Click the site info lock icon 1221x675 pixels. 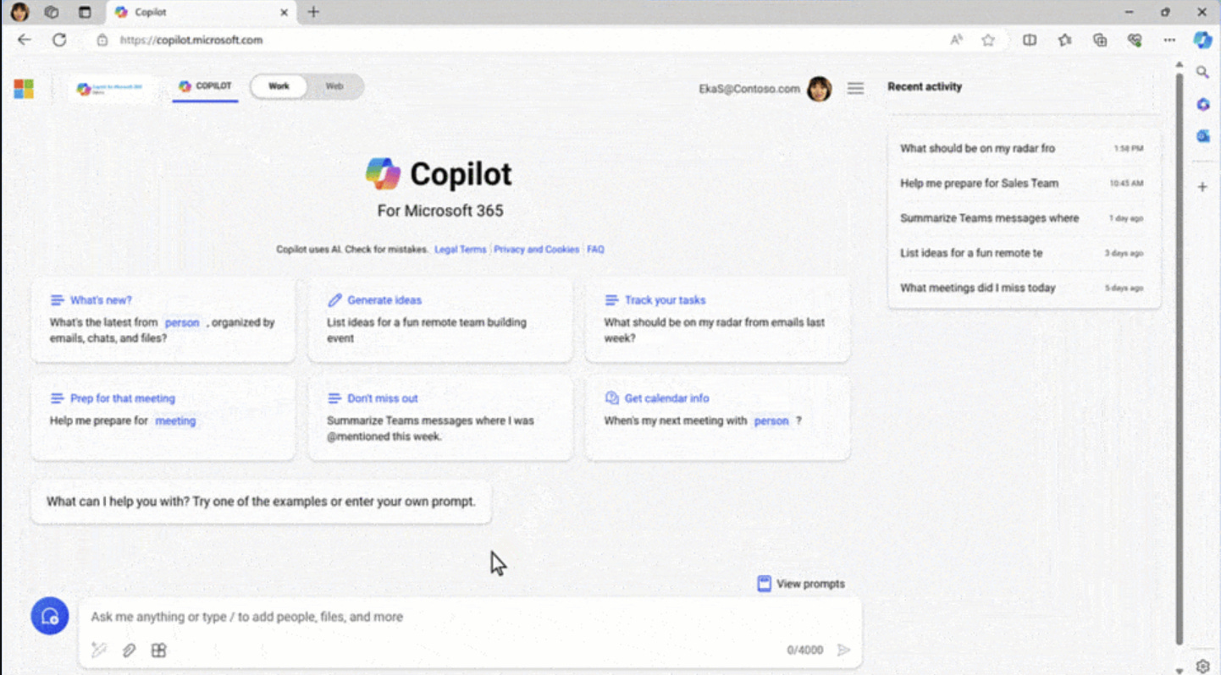click(x=102, y=40)
